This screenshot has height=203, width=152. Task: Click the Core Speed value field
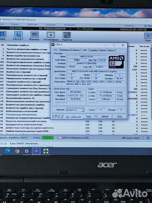(75, 92)
